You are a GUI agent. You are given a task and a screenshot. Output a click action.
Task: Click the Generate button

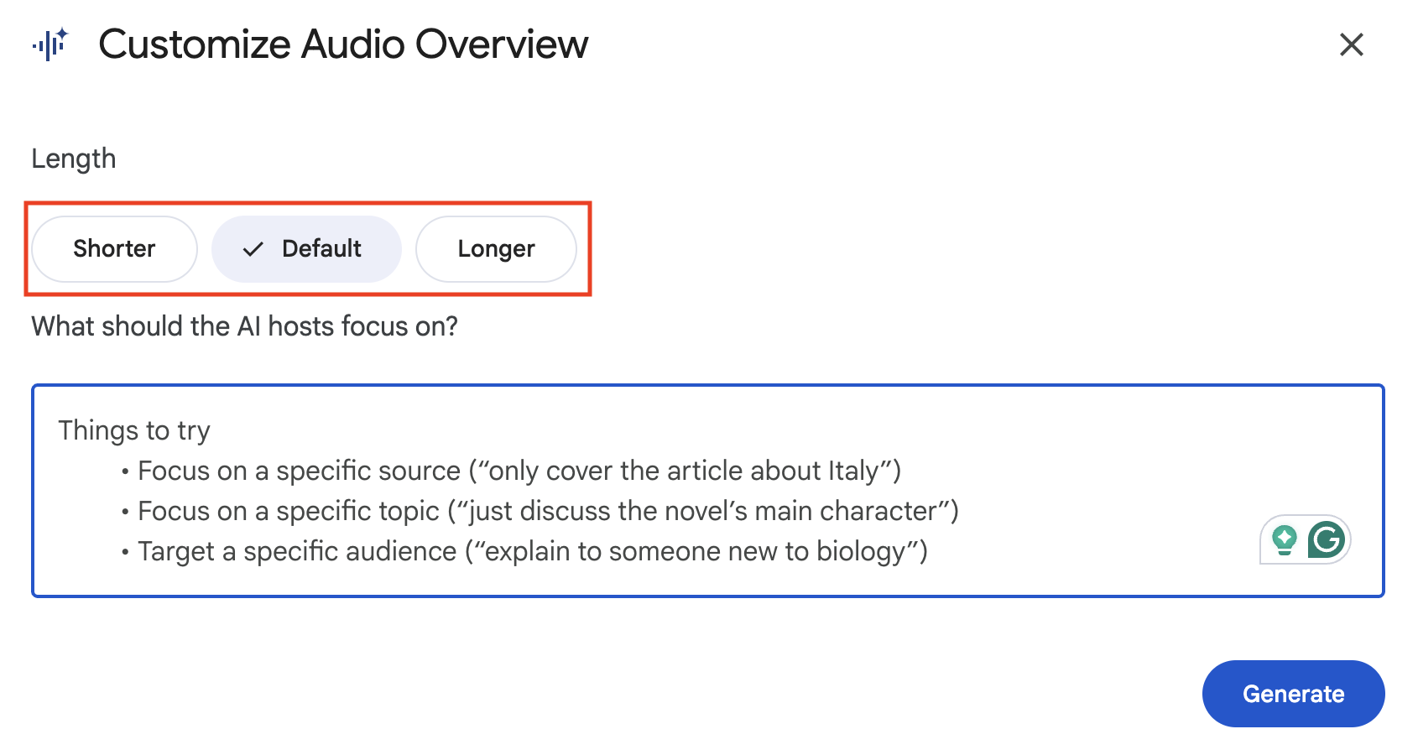(1293, 694)
